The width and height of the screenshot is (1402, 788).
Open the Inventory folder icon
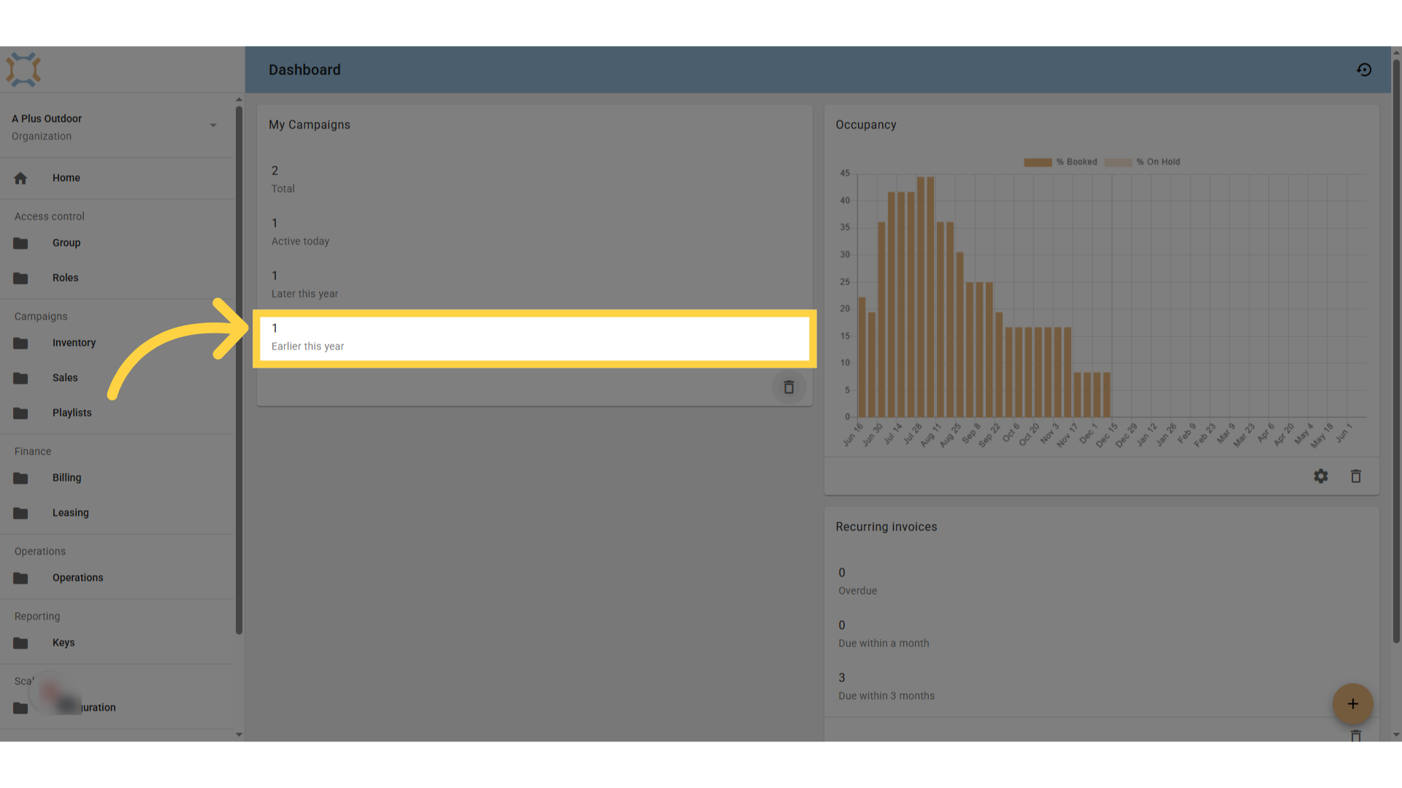pos(20,343)
